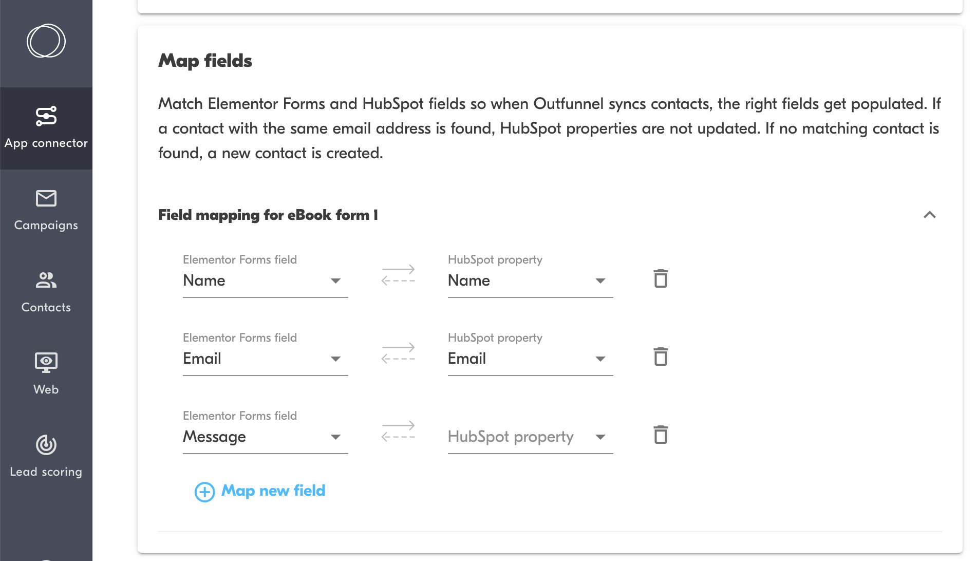Open the Elementor Forms field Message dropdown
977x561 pixels.
click(265, 437)
